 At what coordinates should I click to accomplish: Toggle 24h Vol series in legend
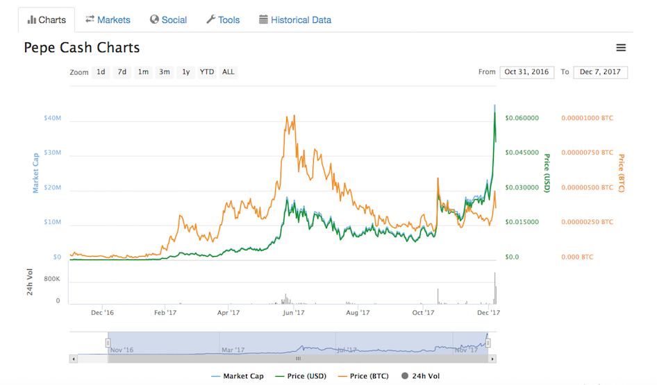coord(420,376)
